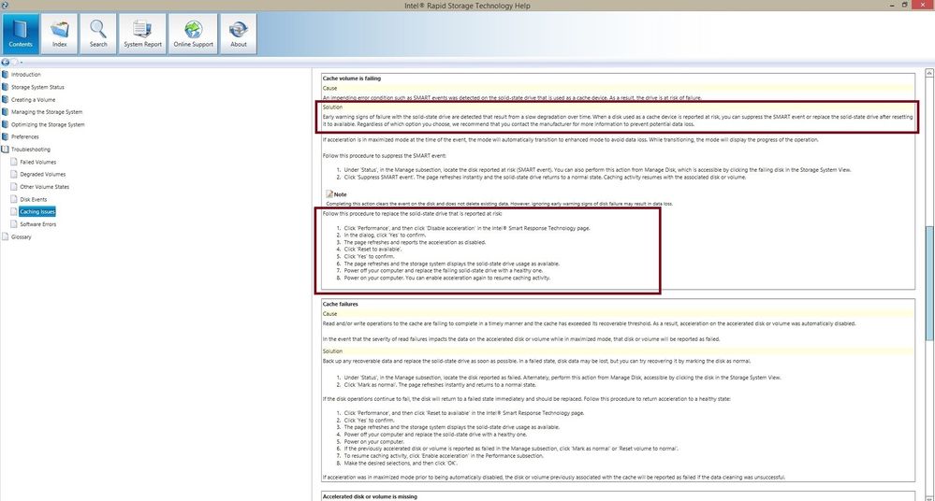Click the page icon beside Software Errors
Screen dimensions: 935x501
click(14, 224)
